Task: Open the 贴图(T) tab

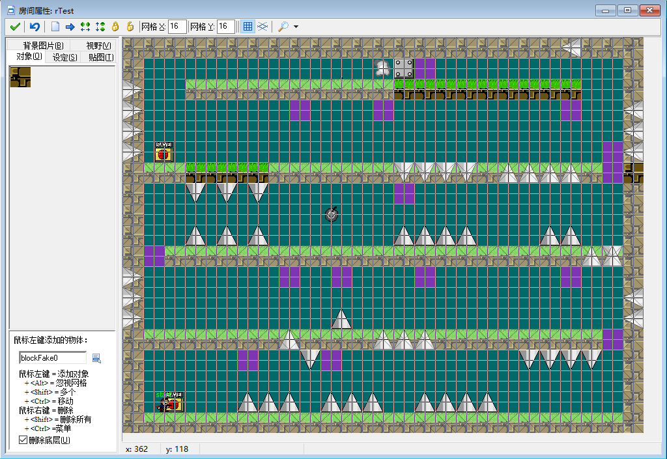Action: (x=101, y=57)
